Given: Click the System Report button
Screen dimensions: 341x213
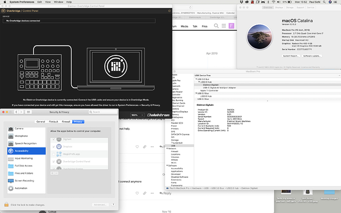Looking at the screenshot, I should coord(291,56).
